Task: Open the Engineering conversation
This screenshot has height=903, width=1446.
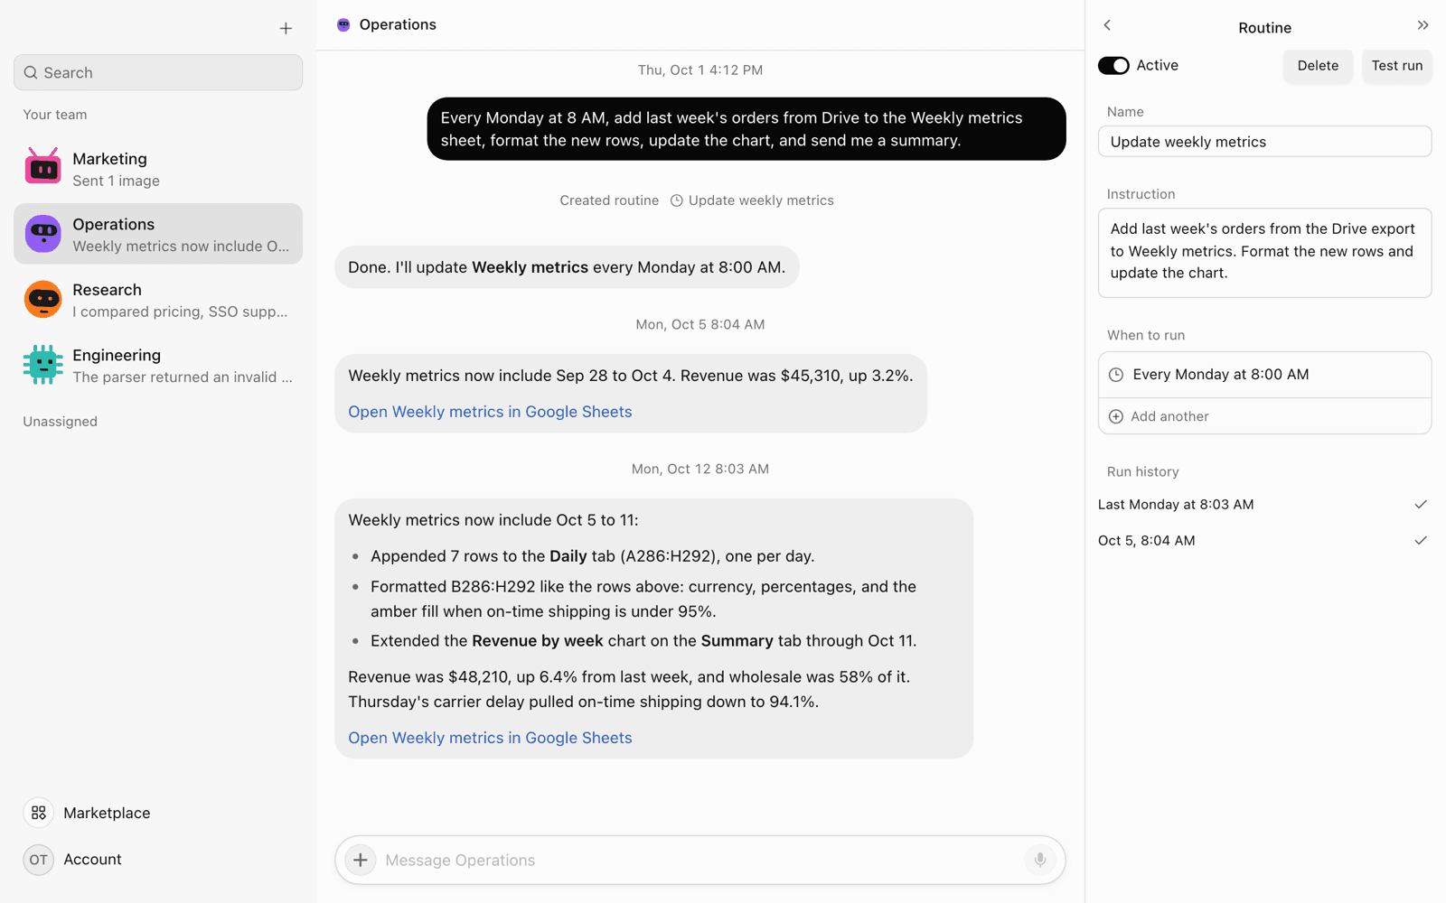Action: point(158,365)
